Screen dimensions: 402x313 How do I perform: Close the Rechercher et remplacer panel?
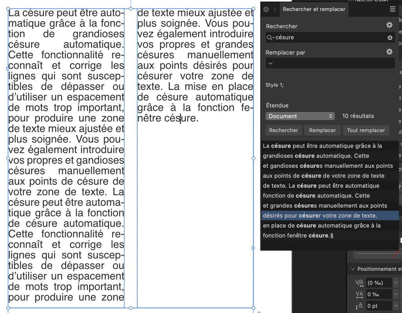266,9
